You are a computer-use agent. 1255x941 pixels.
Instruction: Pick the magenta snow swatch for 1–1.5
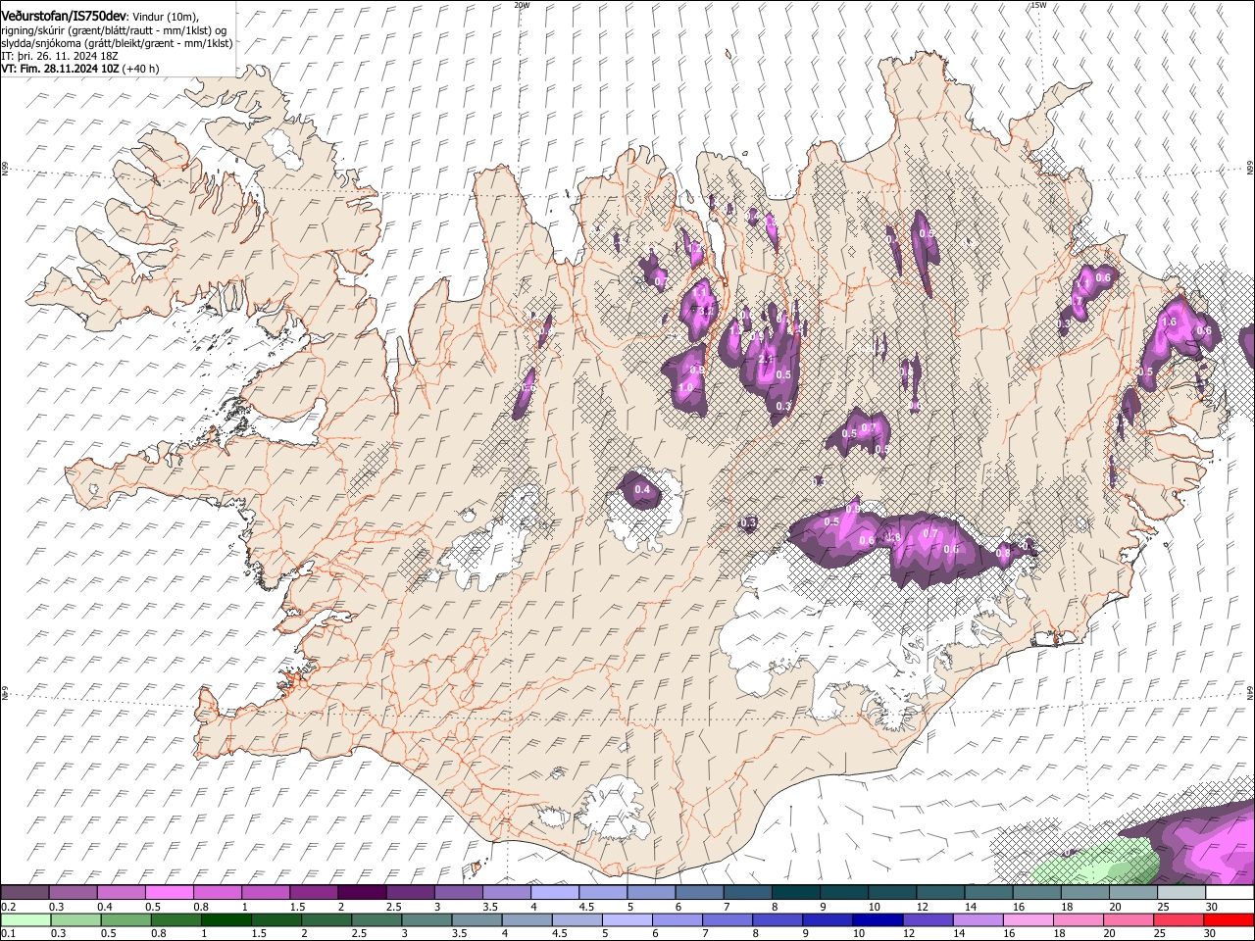coord(265,892)
